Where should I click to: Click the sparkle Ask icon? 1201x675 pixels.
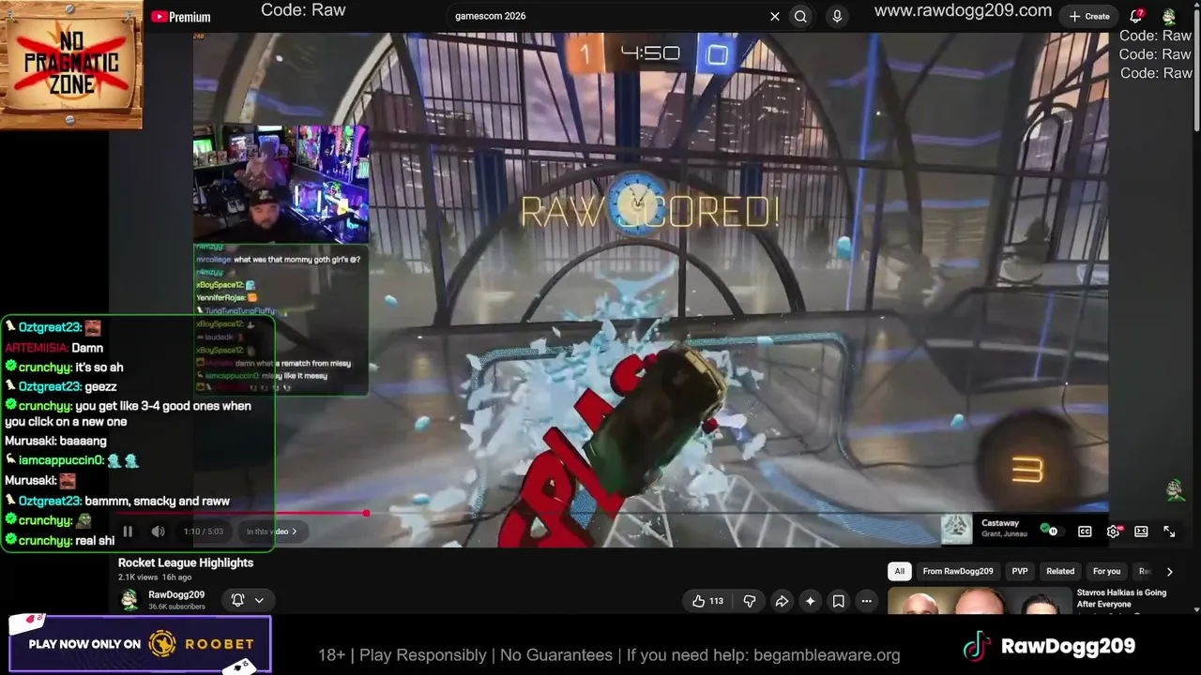(x=810, y=601)
